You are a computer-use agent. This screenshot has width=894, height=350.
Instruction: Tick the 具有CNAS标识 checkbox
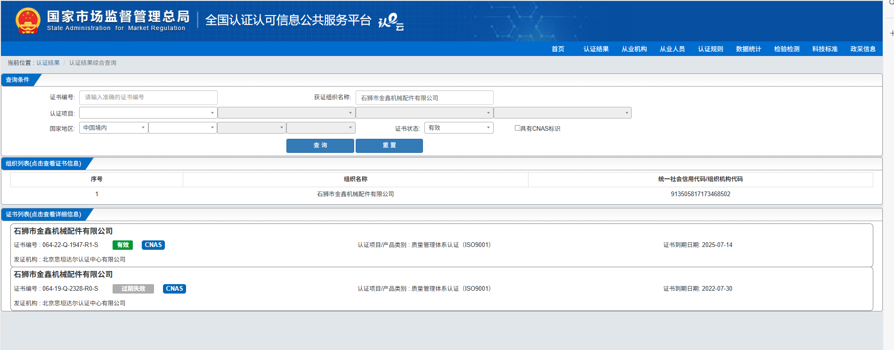tap(517, 128)
